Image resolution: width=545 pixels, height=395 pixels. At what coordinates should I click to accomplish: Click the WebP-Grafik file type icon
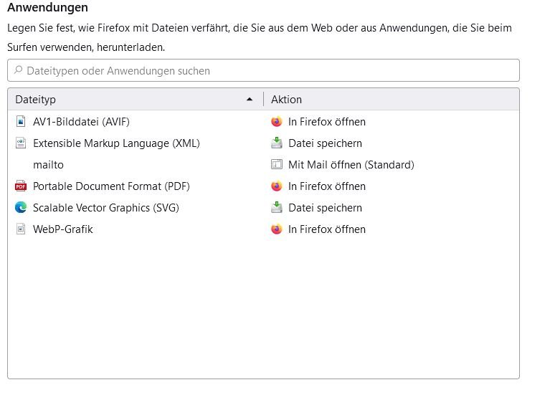click(21, 229)
